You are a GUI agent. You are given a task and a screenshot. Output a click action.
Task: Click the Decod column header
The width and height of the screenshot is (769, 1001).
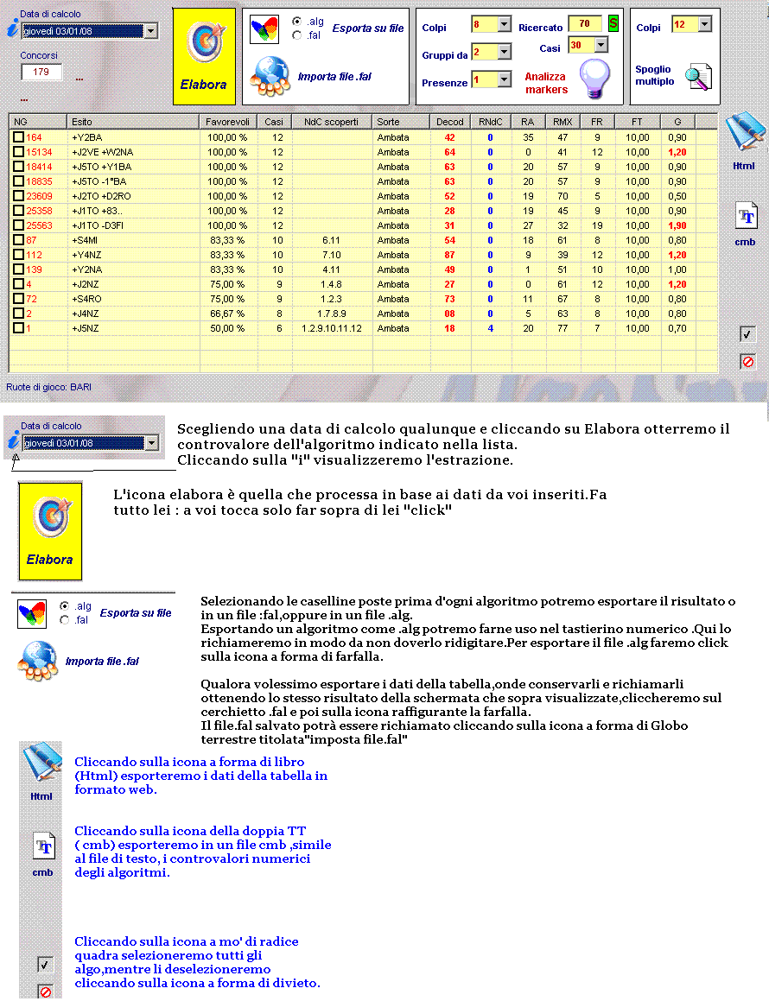click(x=449, y=121)
